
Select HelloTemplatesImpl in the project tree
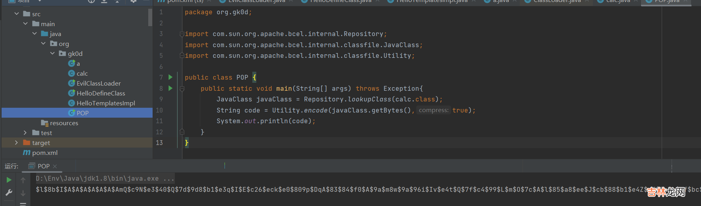[x=105, y=103]
